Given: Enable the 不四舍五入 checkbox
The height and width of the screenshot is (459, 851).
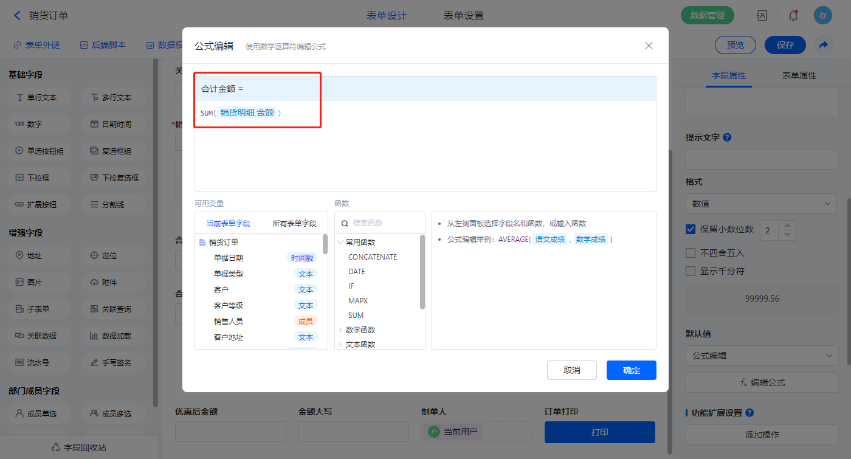Looking at the screenshot, I should click(x=691, y=253).
